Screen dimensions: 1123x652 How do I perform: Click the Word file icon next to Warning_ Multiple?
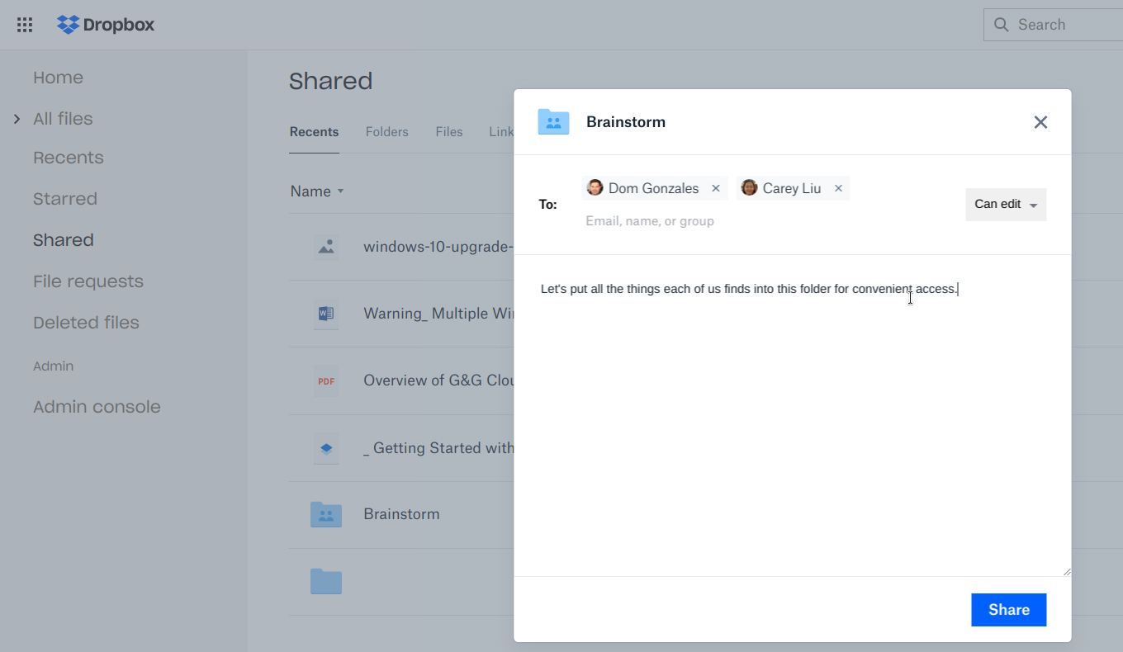click(x=326, y=314)
